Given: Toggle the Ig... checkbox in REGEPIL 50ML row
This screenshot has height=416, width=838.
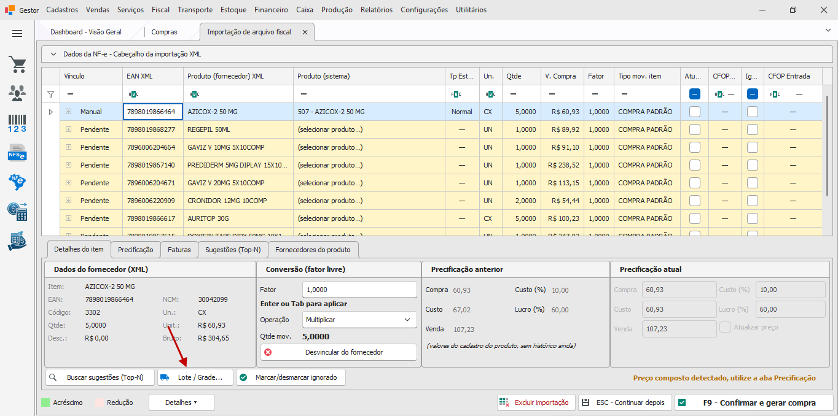Looking at the screenshot, I should [x=753, y=129].
